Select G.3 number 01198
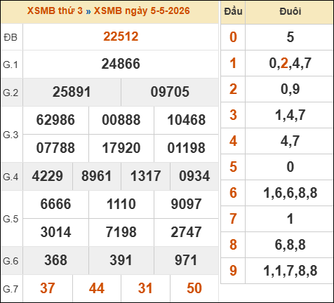Viewport: 334px width, 303px height. click(186, 148)
